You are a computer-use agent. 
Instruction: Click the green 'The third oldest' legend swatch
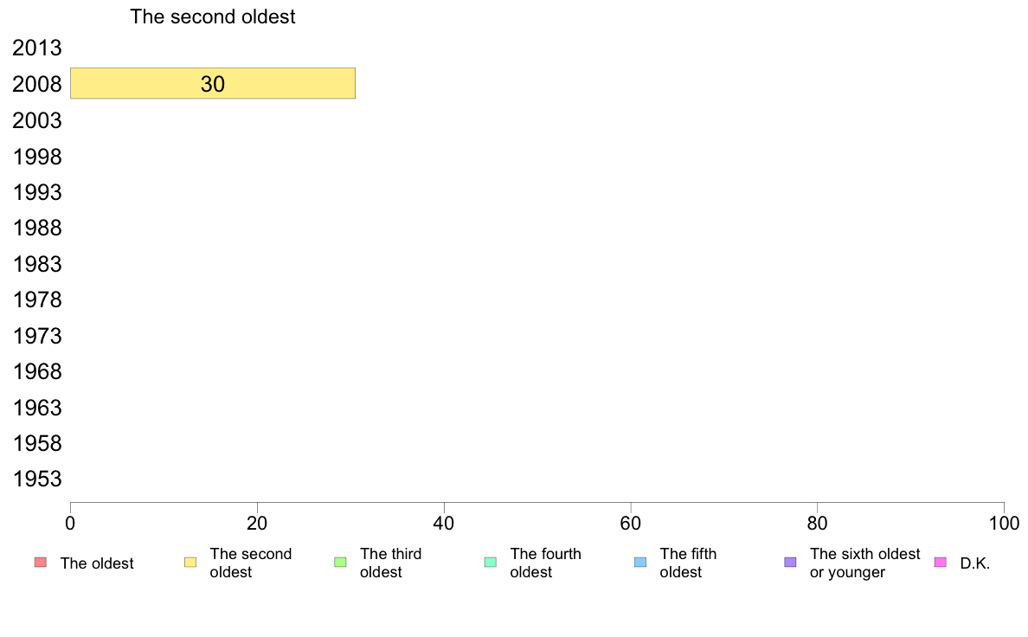(340, 563)
